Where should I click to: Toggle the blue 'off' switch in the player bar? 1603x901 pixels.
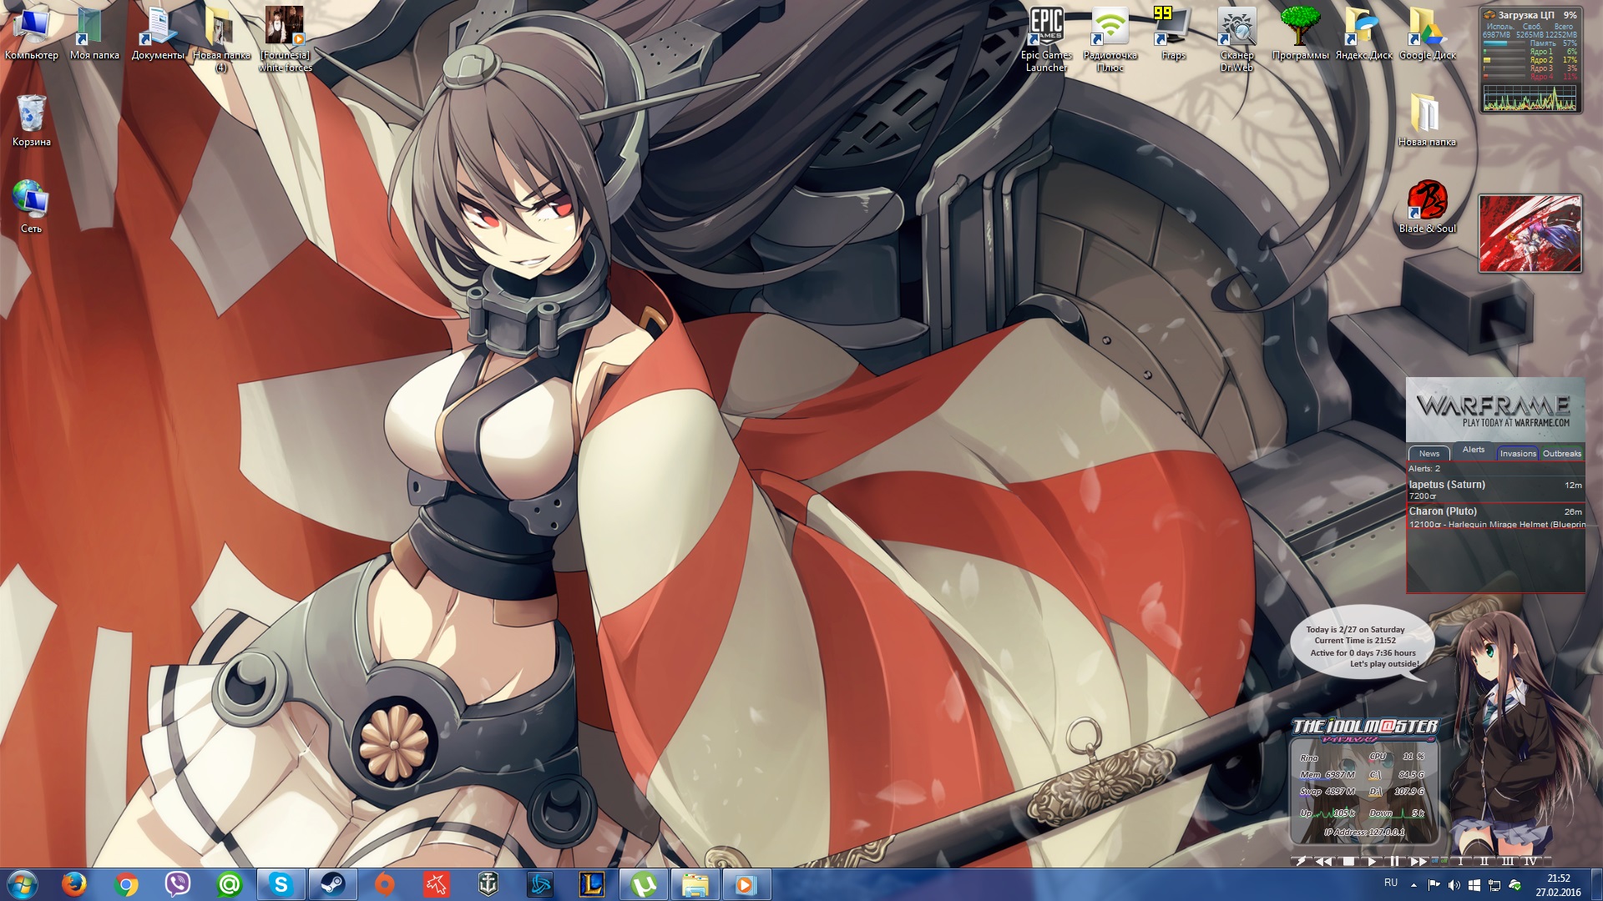(1435, 861)
